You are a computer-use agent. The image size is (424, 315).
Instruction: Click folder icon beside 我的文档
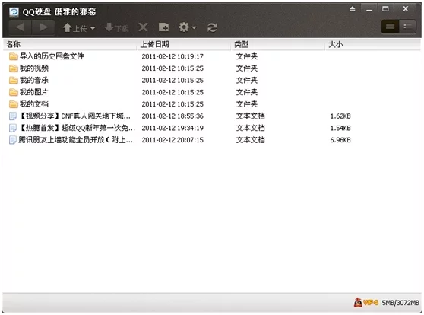click(x=13, y=104)
